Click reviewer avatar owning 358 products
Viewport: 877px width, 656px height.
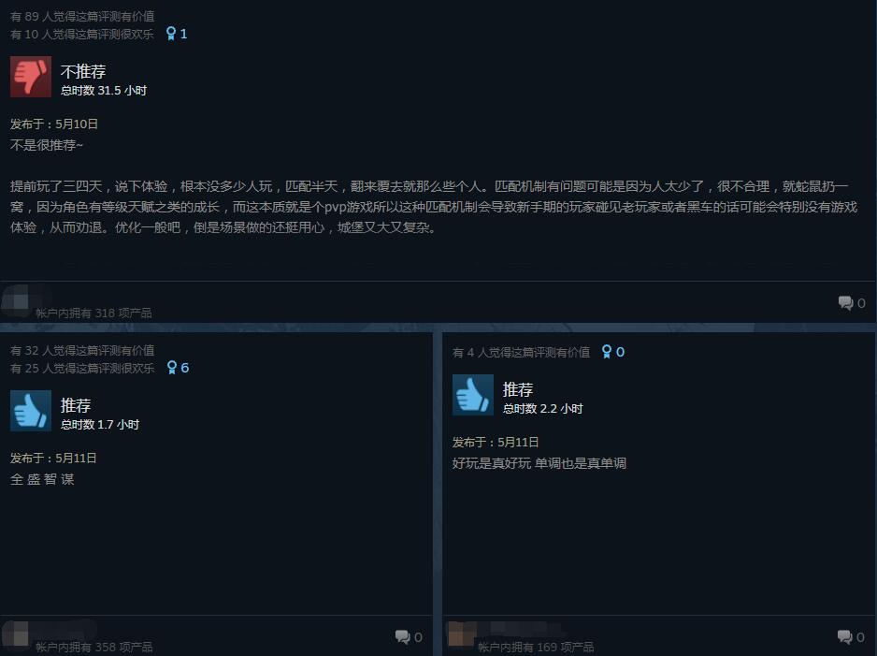(x=15, y=634)
